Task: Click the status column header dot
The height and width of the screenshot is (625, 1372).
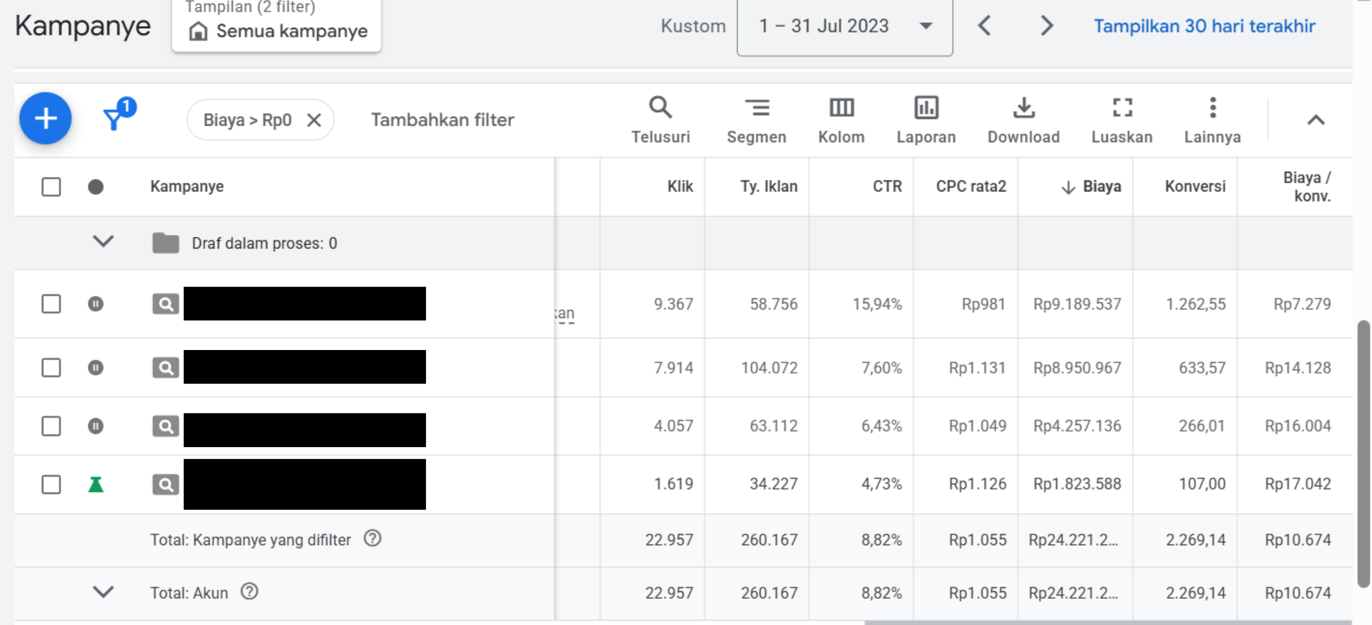Action: (x=96, y=187)
